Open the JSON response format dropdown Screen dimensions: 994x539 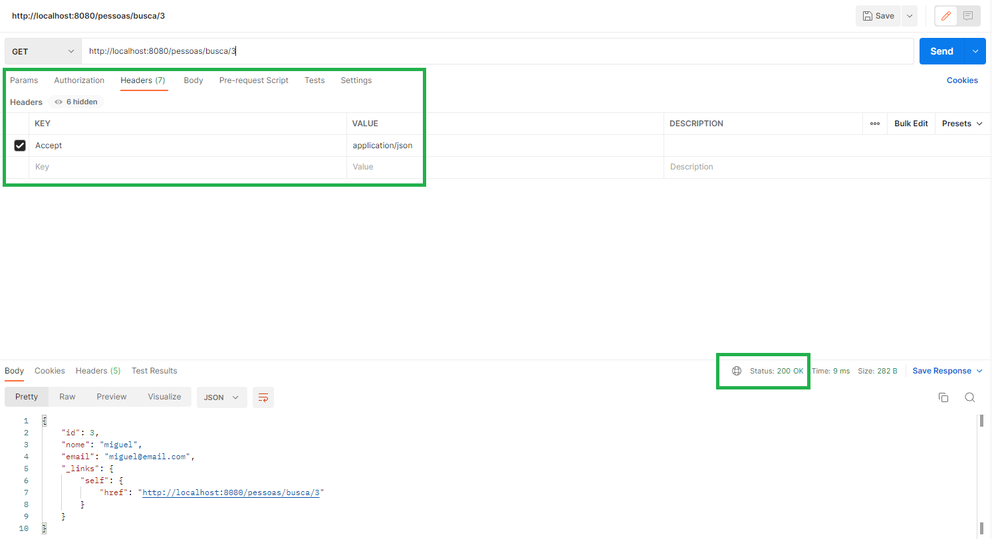coord(221,397)
